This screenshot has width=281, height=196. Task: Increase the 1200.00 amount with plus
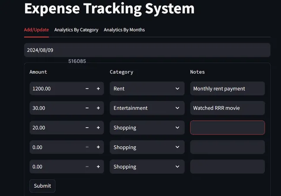(98, 89)
